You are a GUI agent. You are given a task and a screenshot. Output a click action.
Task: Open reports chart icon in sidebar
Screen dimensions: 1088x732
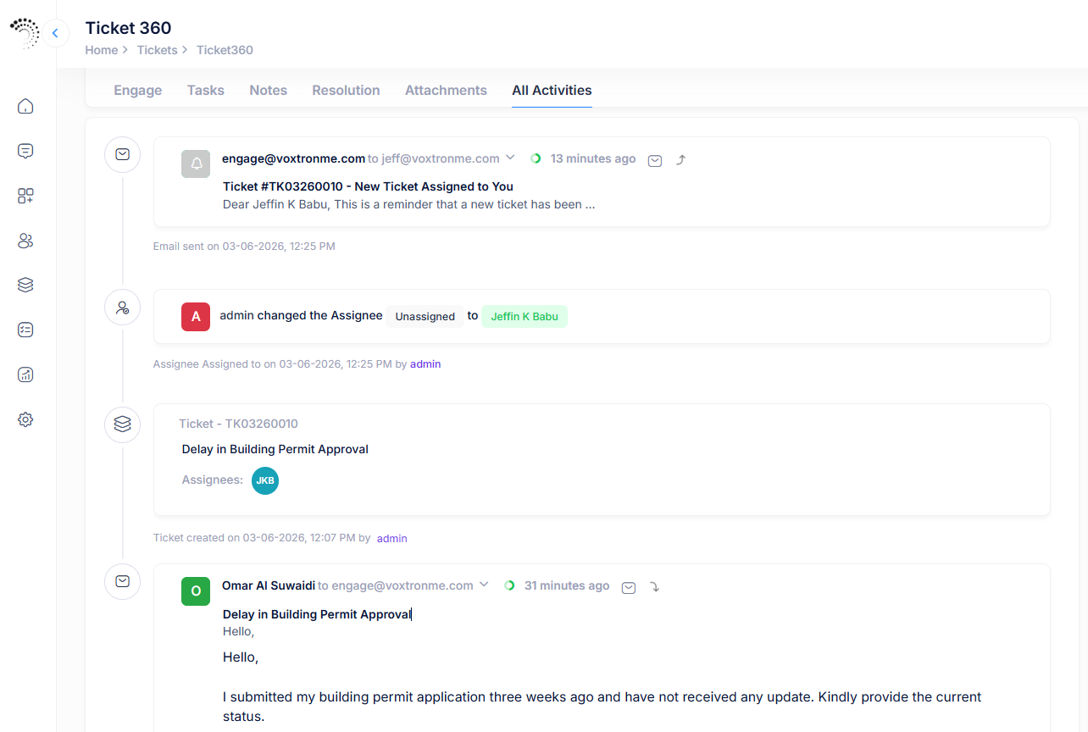coord(25,374)
